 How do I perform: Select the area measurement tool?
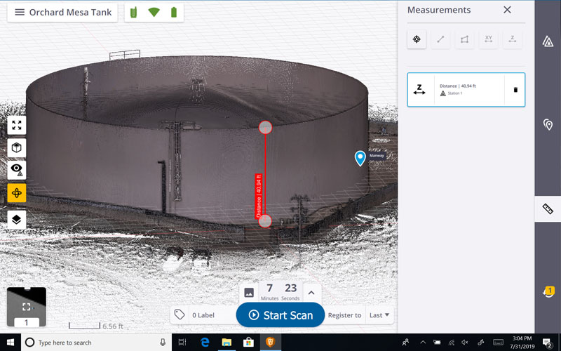coord(464,39)
